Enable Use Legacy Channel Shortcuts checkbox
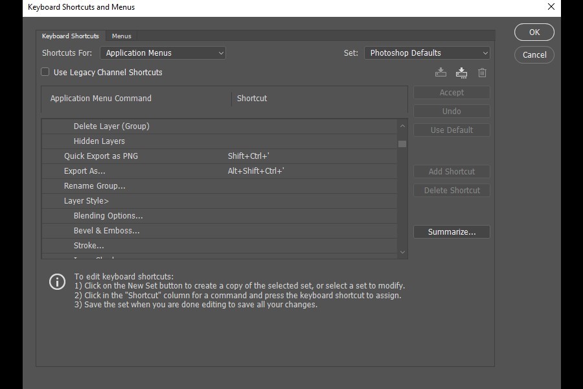 45,72
